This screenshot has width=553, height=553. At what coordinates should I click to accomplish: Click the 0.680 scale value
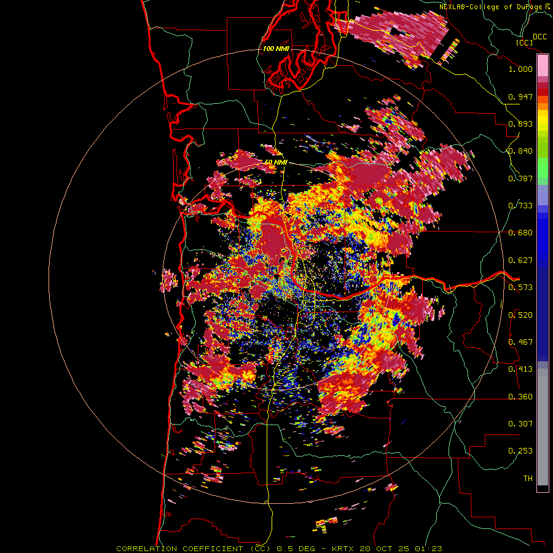[x=520, y=233]
